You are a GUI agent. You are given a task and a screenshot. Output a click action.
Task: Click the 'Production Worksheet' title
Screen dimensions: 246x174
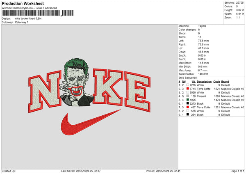(x=23, y=4)
